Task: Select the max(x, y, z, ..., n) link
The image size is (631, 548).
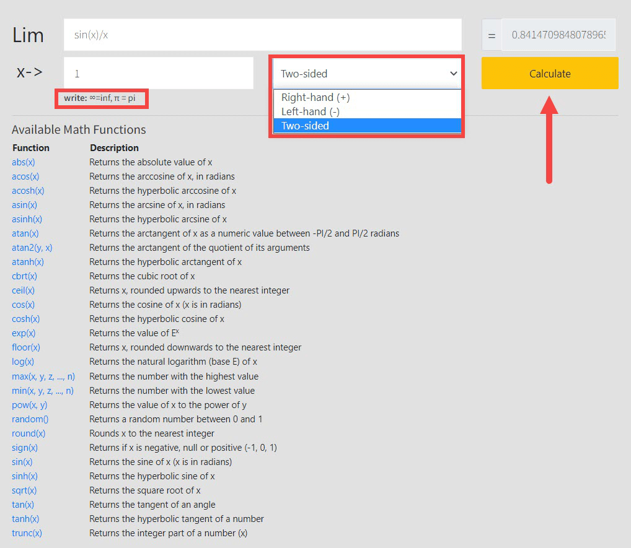Action: pyautogui.click(x=43, y=376)
